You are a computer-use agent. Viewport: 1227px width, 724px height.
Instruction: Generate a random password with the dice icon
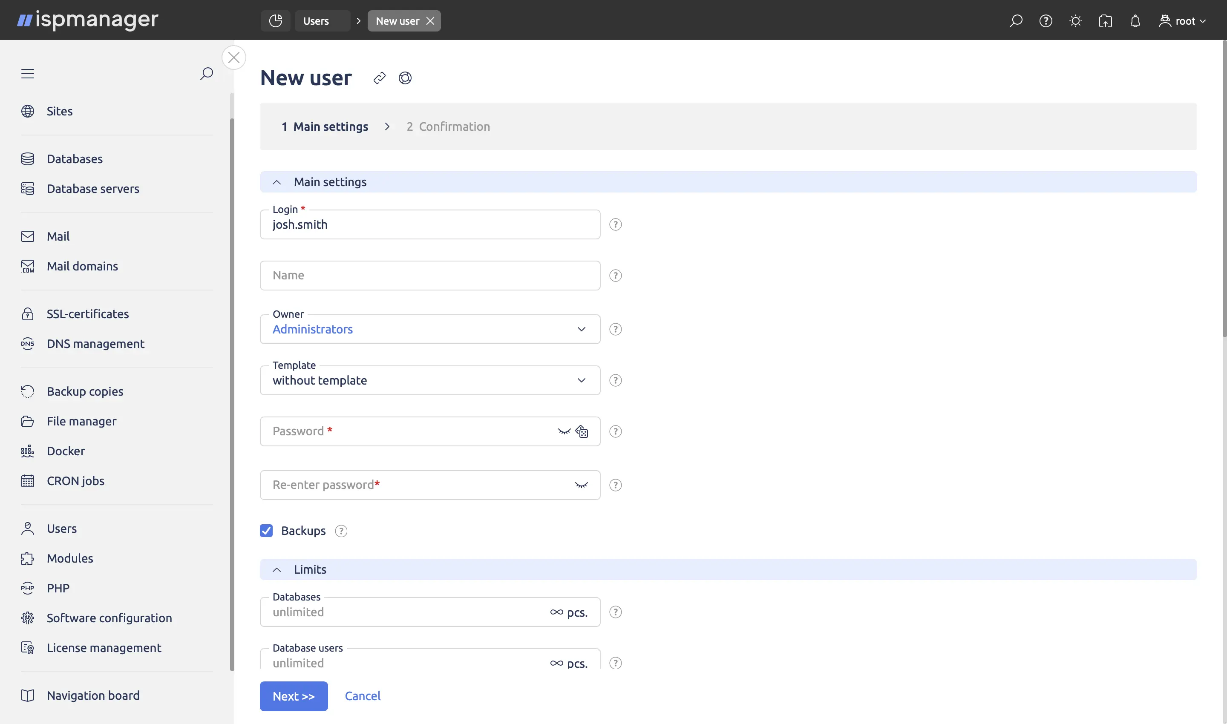581,431
